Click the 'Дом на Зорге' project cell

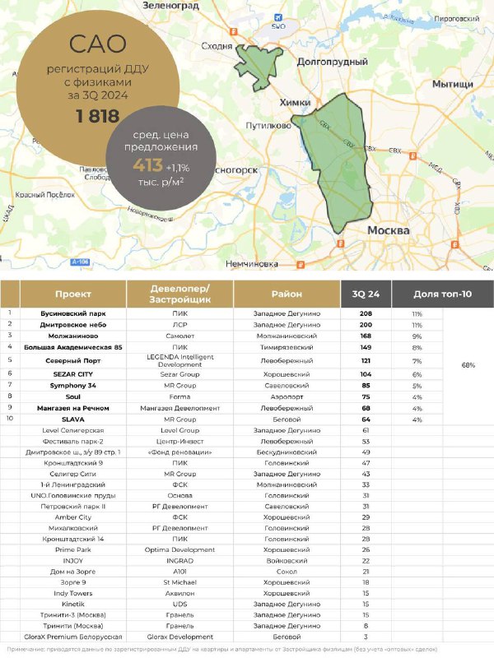point(73,572)
